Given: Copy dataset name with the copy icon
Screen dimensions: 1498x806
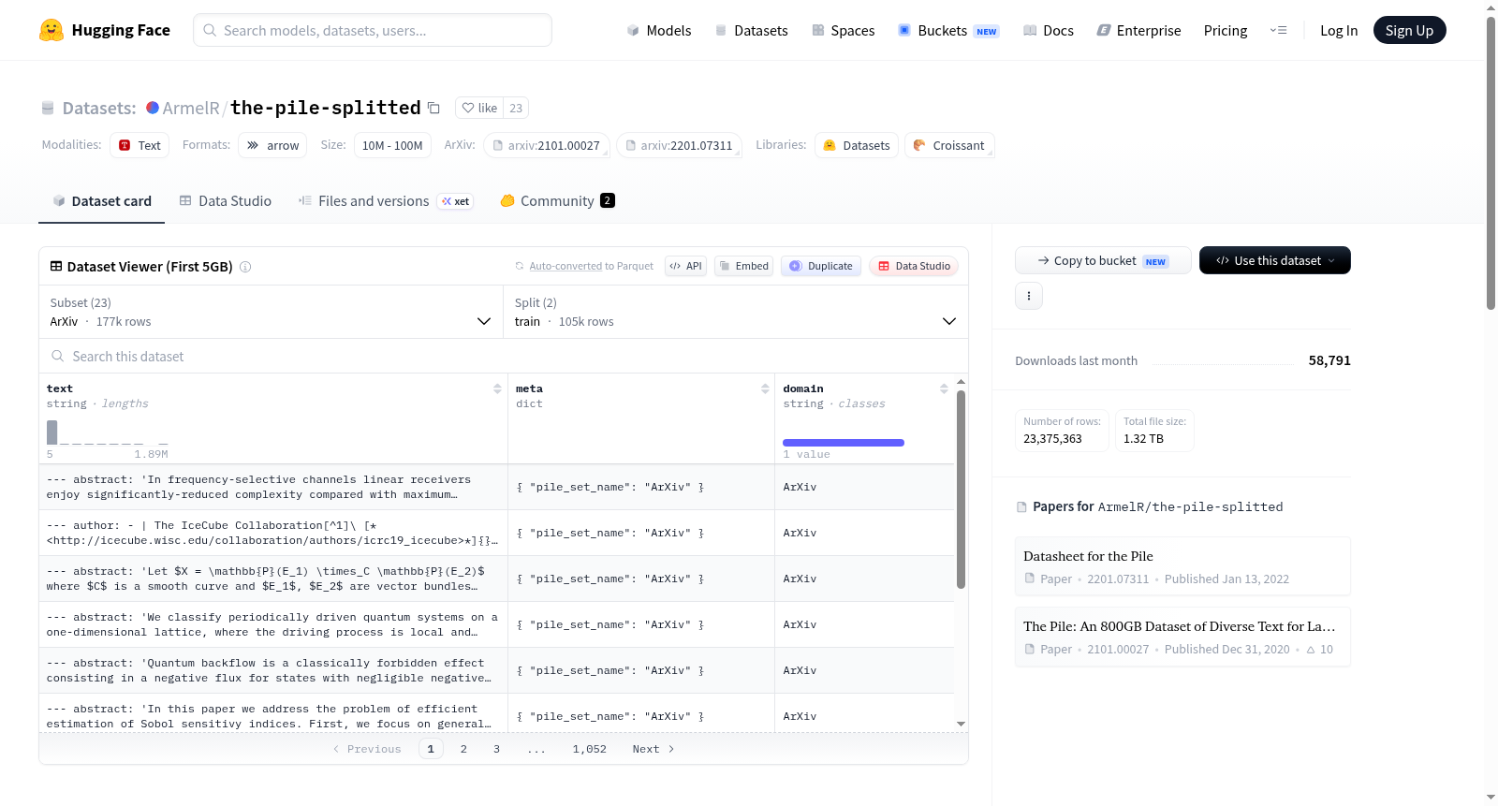Looking at the screenshot, I should pos(433,108).
